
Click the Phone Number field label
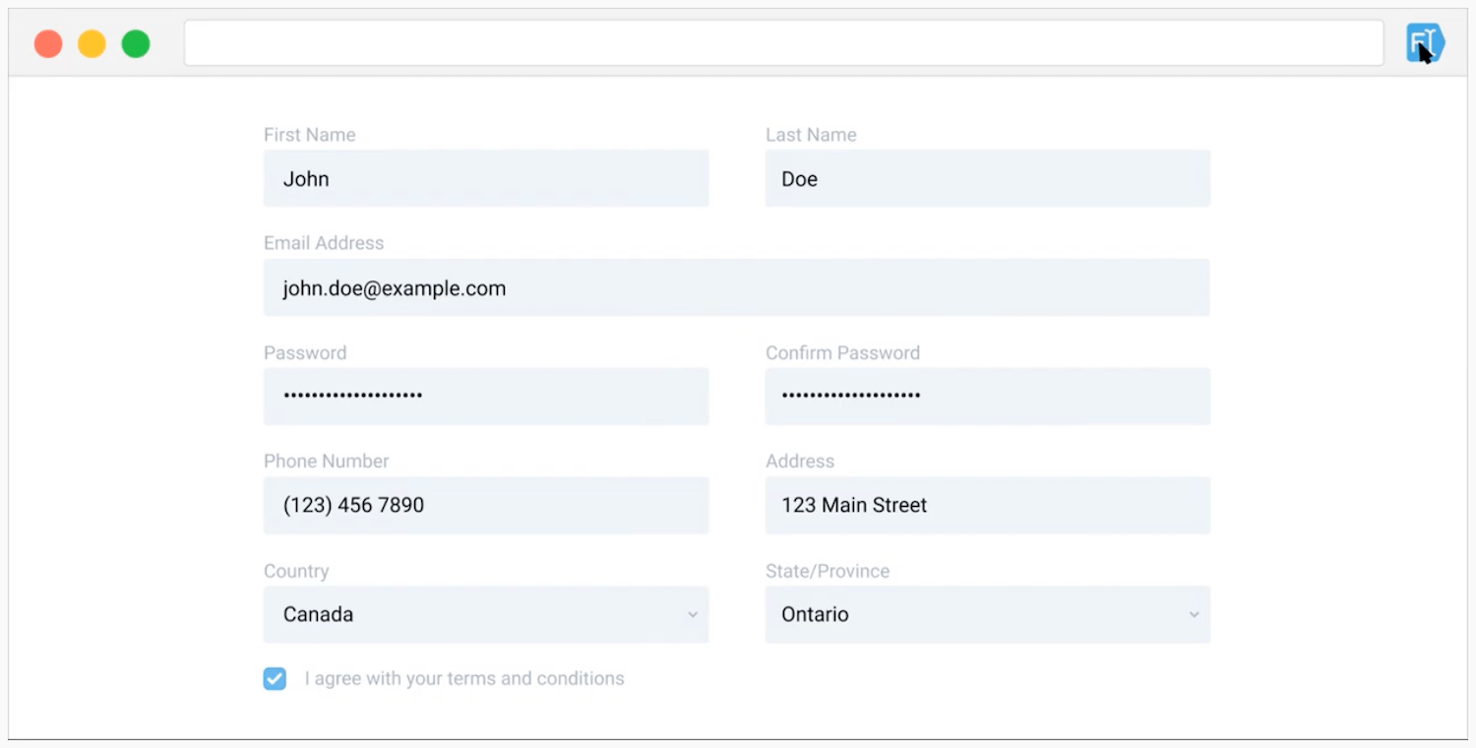326,462
